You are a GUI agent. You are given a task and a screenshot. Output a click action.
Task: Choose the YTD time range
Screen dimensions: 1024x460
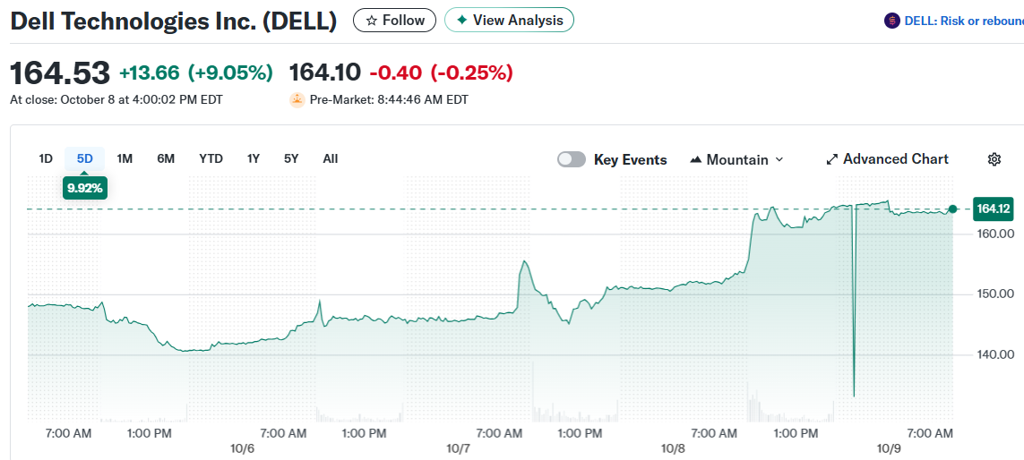click(211, 158)
